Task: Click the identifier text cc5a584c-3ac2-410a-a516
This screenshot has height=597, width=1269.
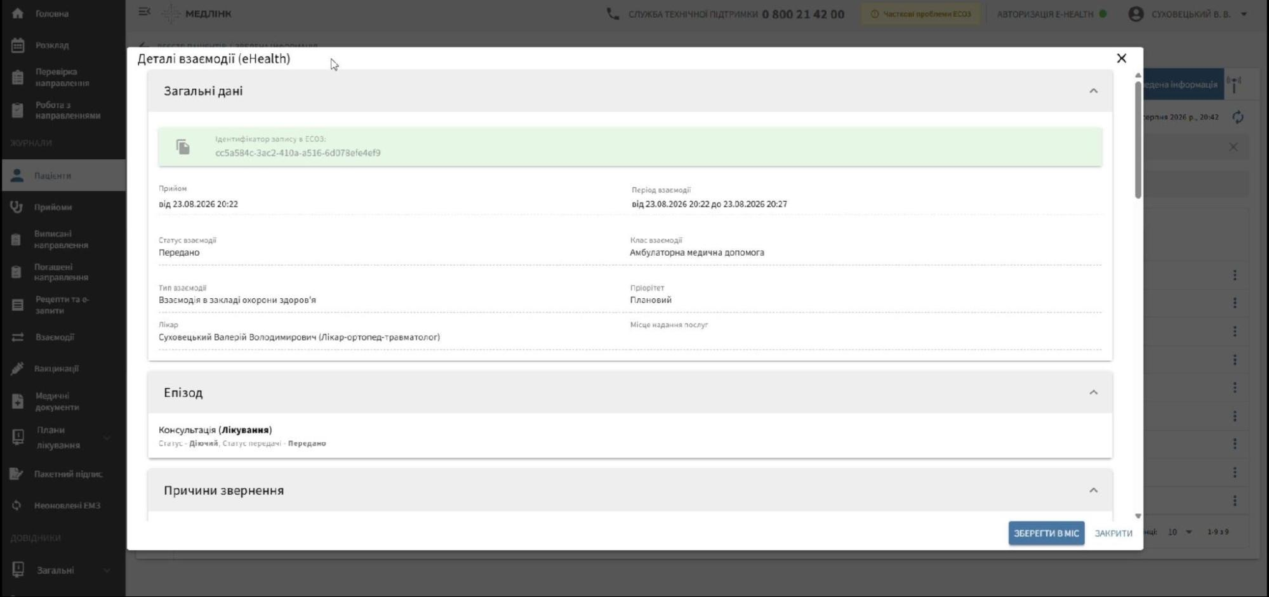Action: [x=298, y=153]
